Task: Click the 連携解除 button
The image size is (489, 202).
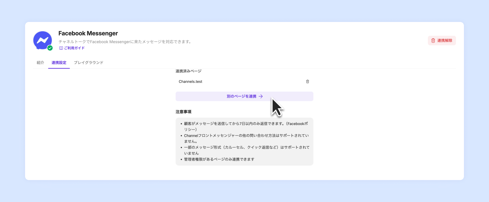Action: [x=442, y=40]
